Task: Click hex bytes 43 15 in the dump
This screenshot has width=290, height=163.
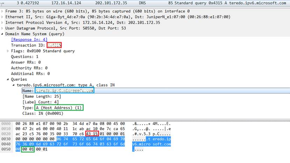Action: coord(92,134)
